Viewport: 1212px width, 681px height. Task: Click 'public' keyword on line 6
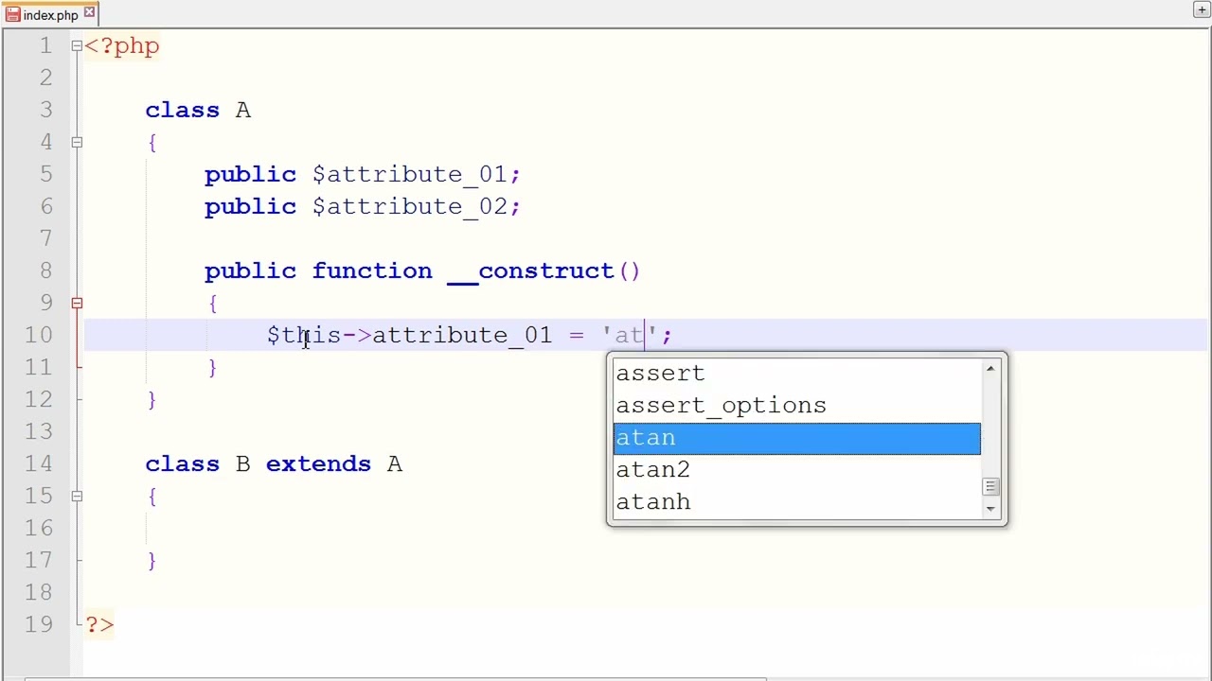(x=250, y=207)
